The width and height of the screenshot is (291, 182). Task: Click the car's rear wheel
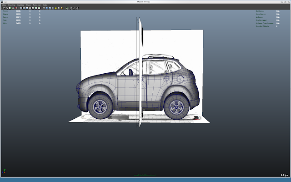176,107
